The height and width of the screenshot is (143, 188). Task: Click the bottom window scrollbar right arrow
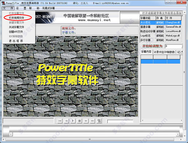click(x=181, y=139)
